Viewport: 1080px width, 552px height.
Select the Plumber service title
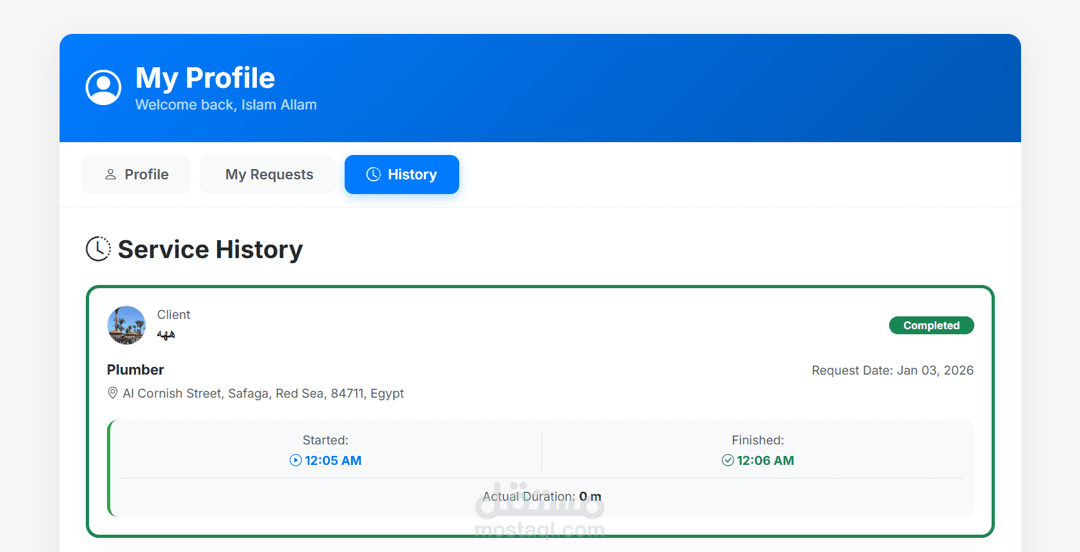click(x=135, y=369)
